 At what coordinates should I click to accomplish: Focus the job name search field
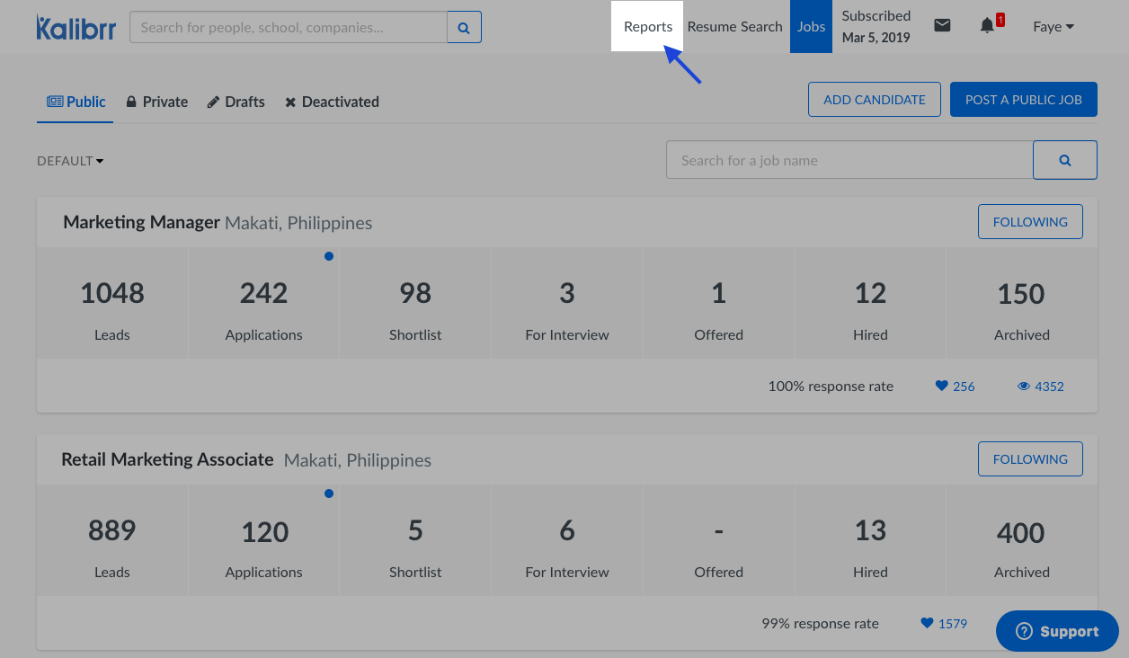[x=849, y=160]
